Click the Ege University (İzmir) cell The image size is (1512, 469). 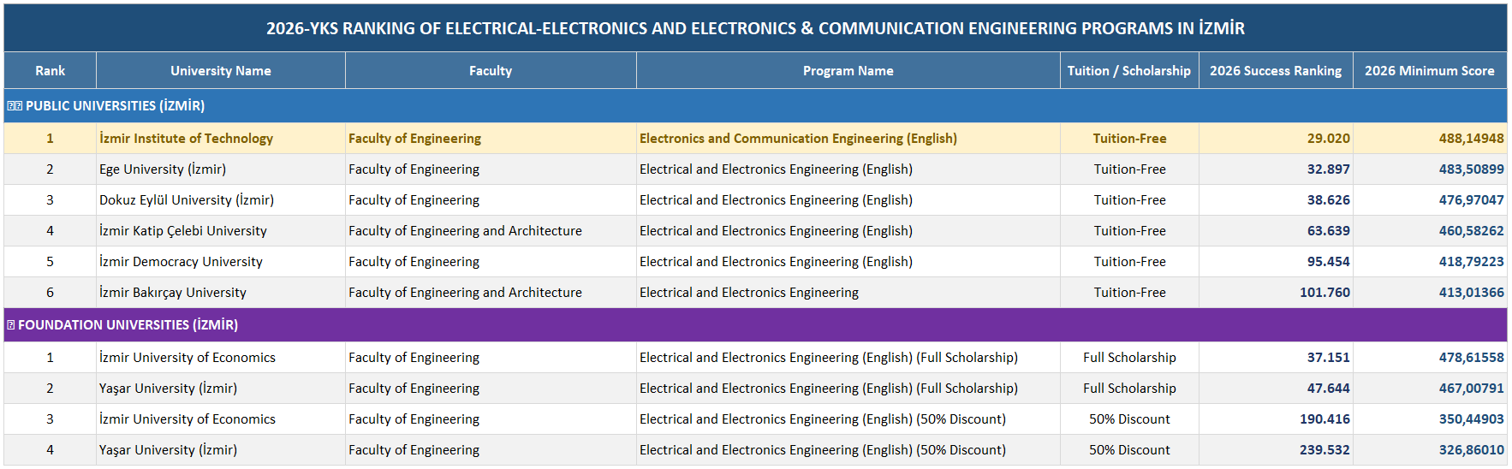(x=221, y=169)
